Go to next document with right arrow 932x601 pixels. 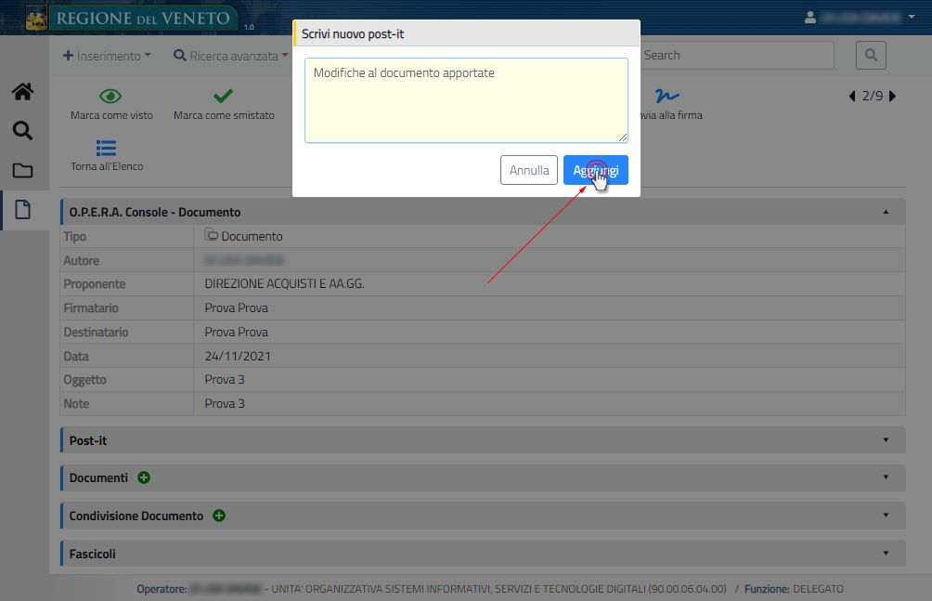(x=892, y=96)
